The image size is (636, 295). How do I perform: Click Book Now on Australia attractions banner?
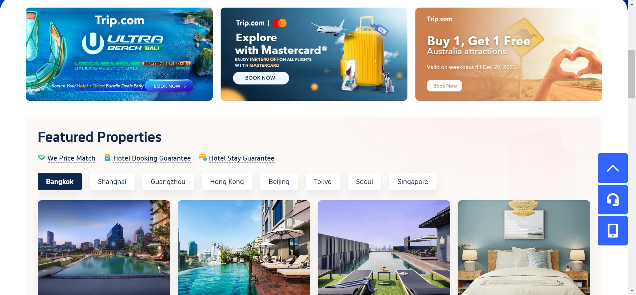[x=445, y=86]
